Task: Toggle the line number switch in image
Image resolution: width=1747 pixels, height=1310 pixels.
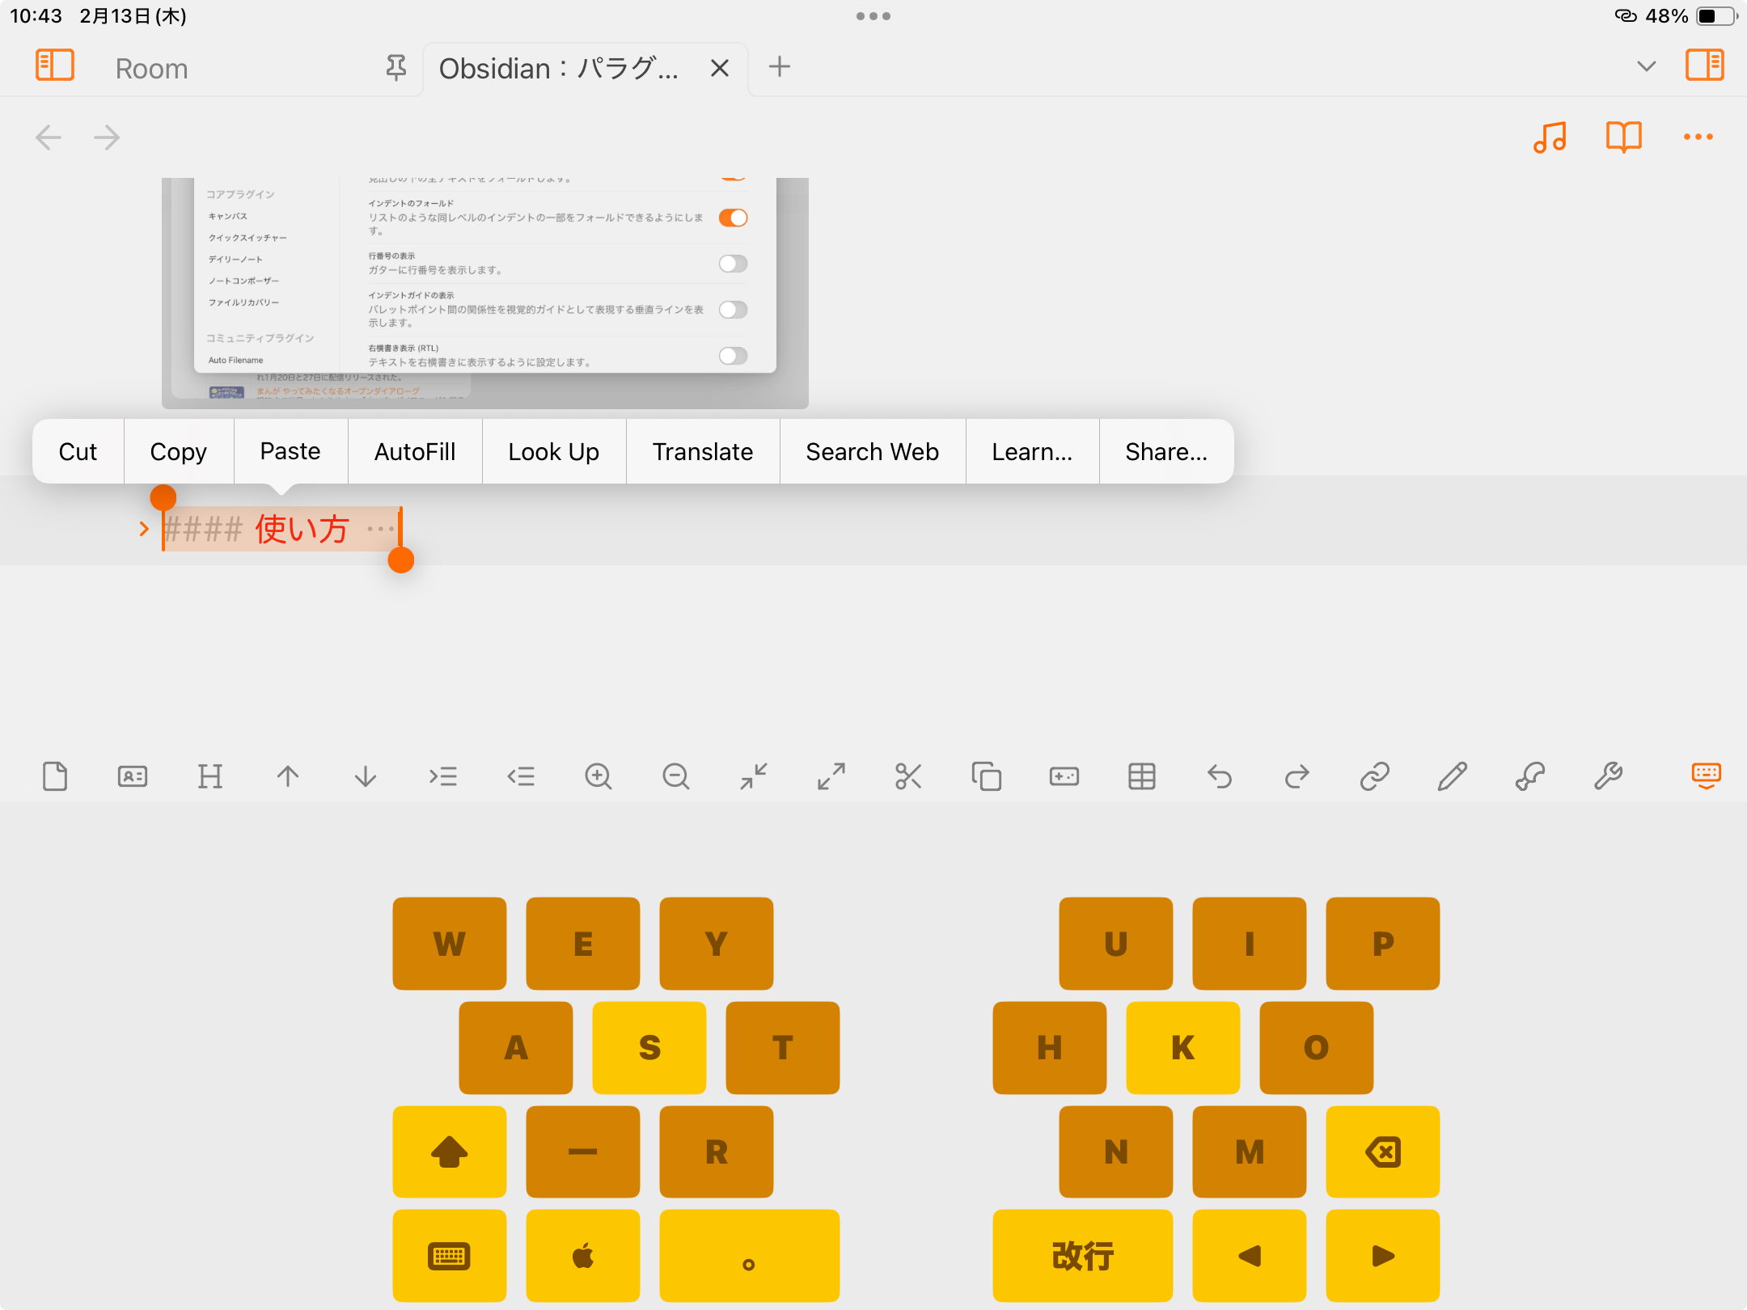Action: 733,264
